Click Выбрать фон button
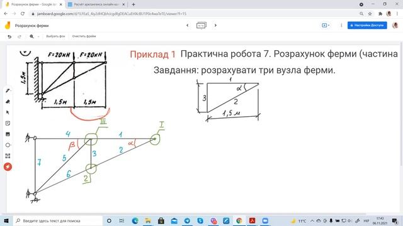This screenshot has height=226, width=403. 55,36
